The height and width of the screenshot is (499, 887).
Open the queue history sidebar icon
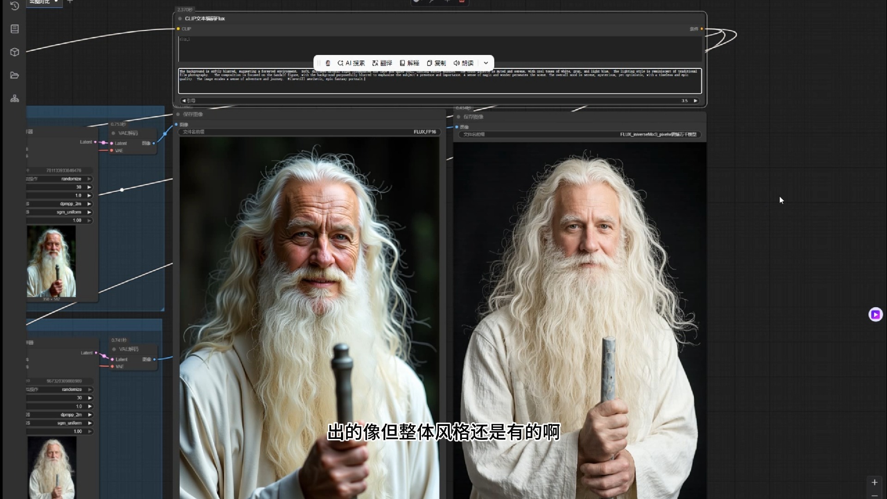coord(14,6)
